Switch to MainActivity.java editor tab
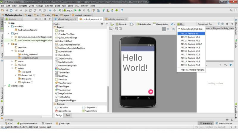The width and height of the screenshot is (238, 134). 65,19
